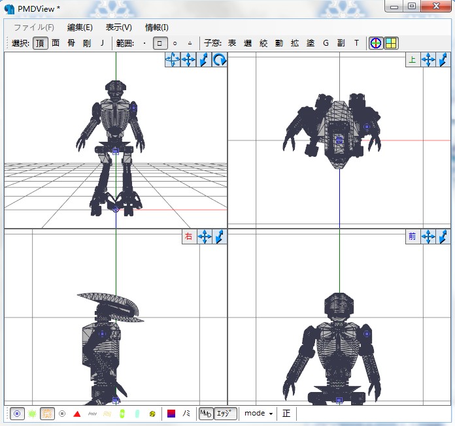The image size is (455, 426).
Task: Click the colored crosshair target icon
Action: 376,43
